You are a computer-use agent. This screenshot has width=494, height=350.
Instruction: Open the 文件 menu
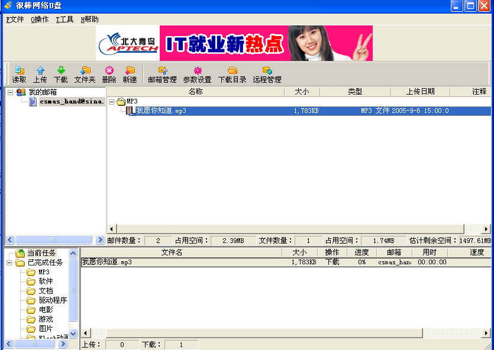pos(15,19)
